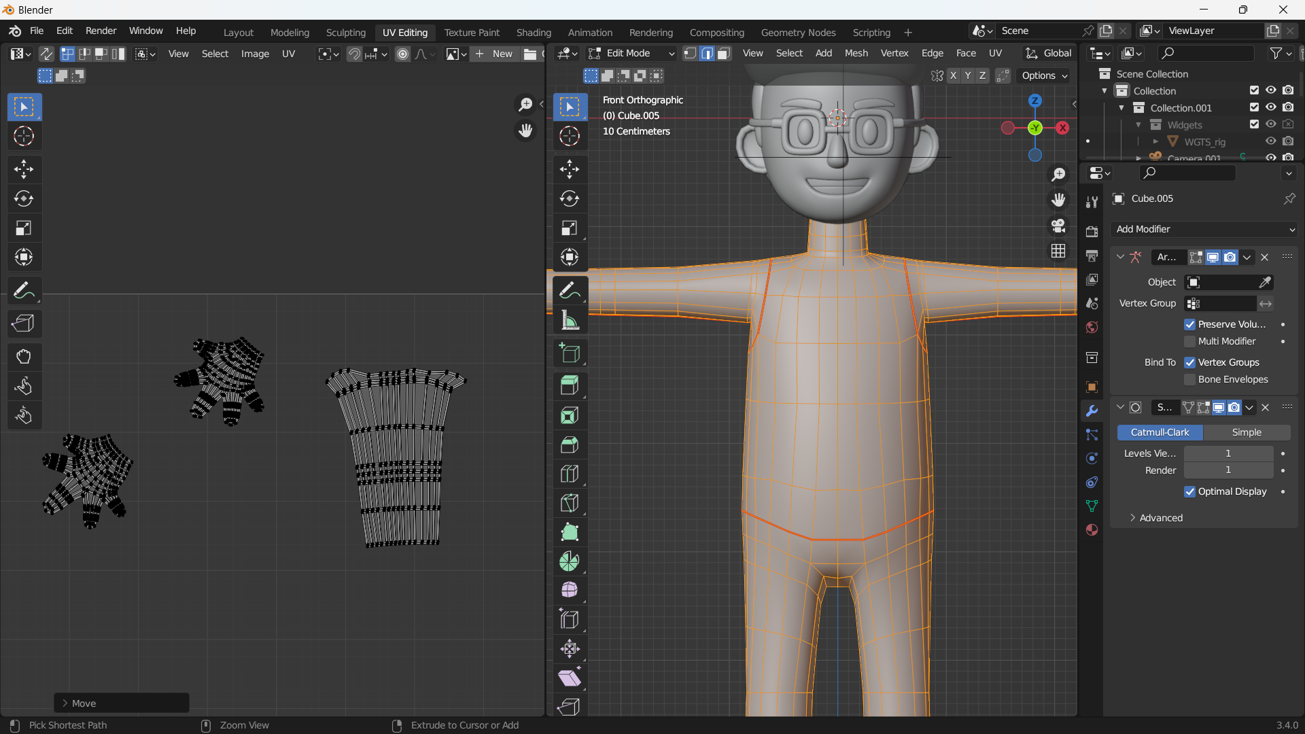Select the Bevel tool
Viewport: 1305px width, 734px height.
570,444
